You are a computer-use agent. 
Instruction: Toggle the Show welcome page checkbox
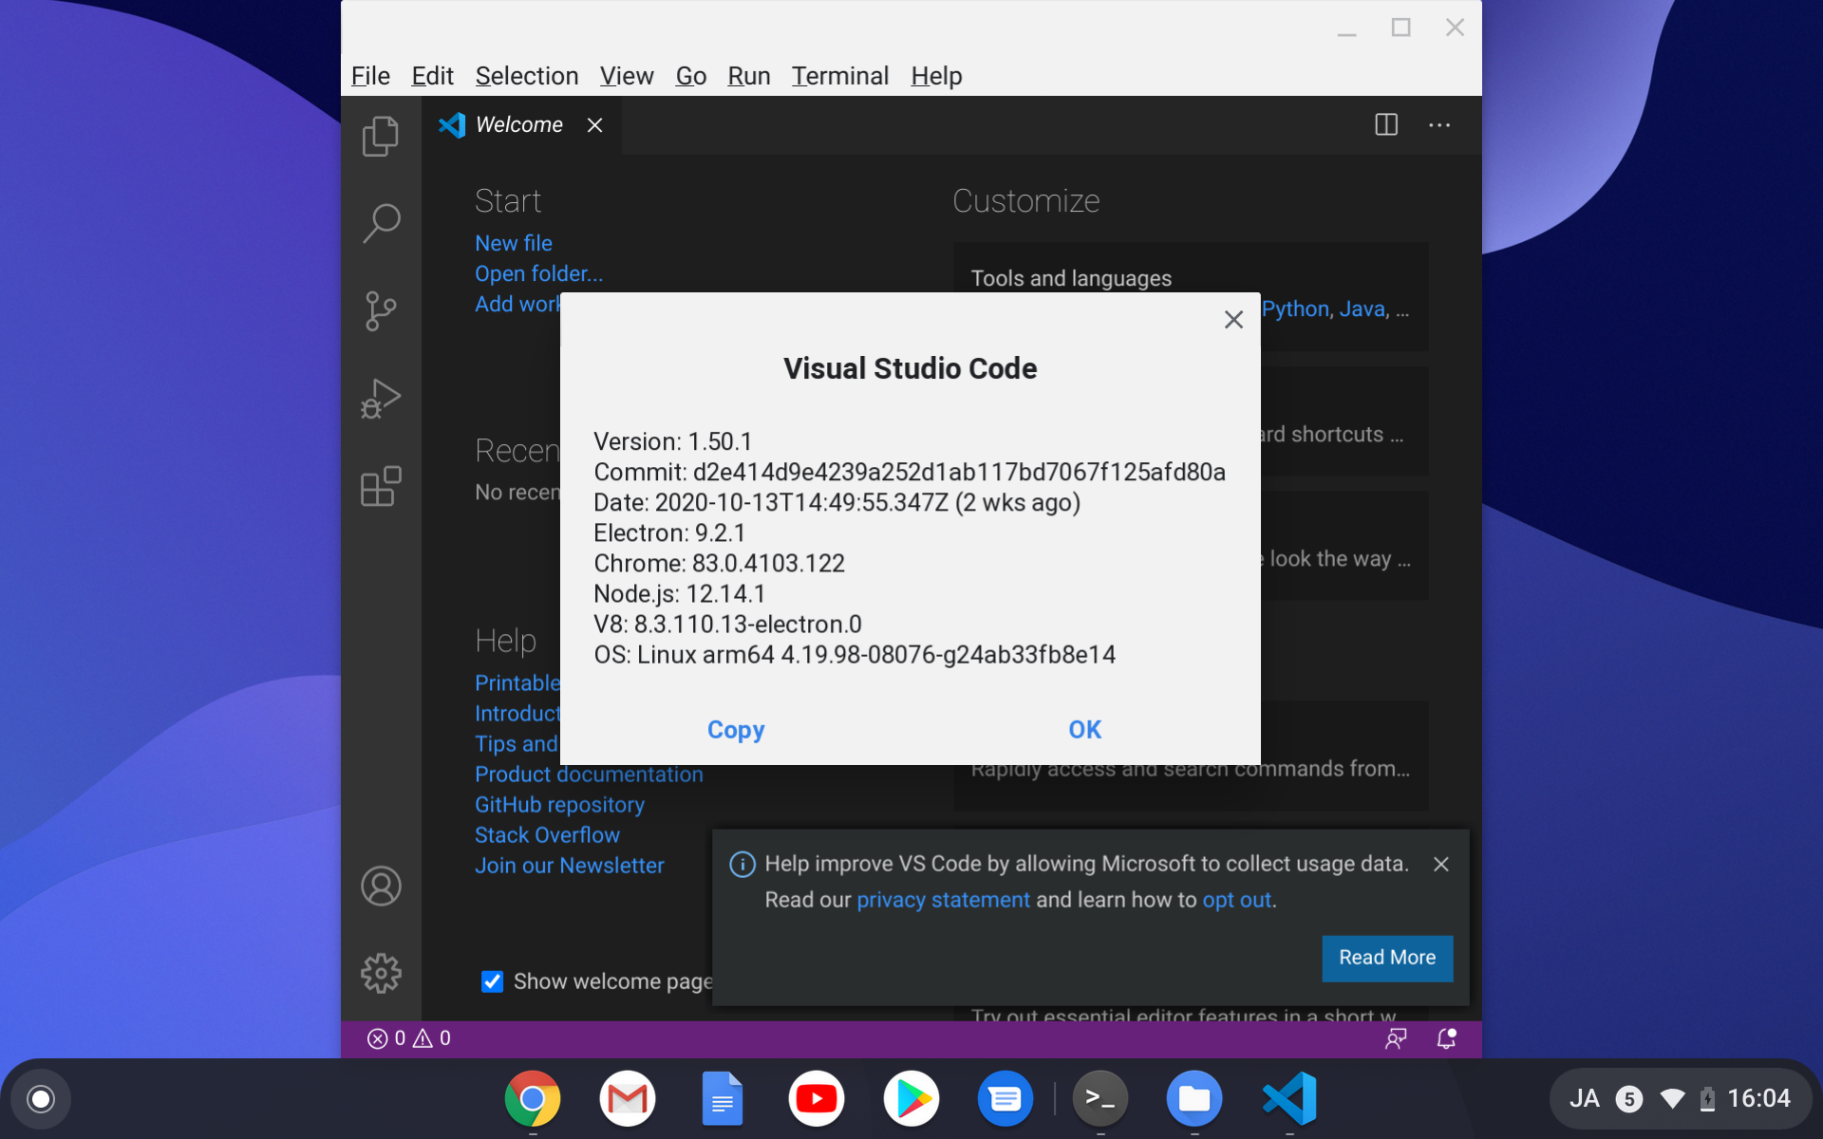point(491,981)
